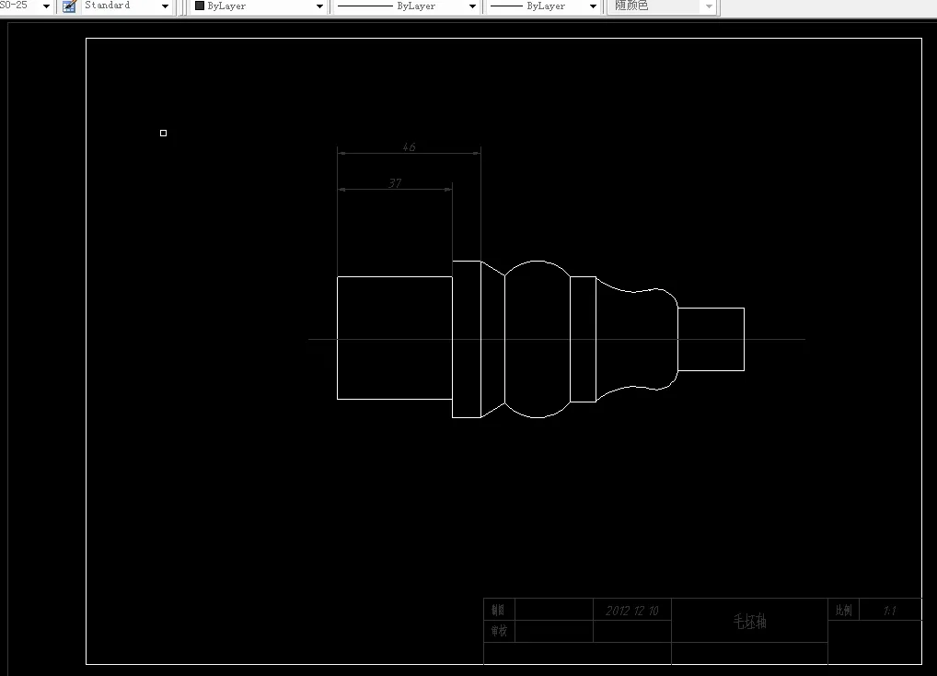937x676 pixels.
Task: Open the ByLayer linetype dropdown
Action: [x=472, y=6]
